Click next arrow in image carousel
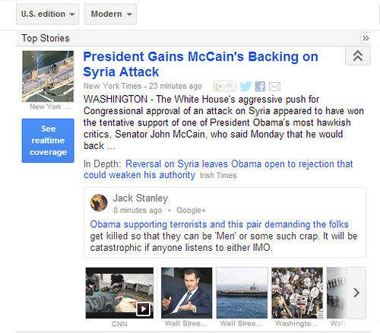Screen dimensions: 380x333 [x=356, y=293]
